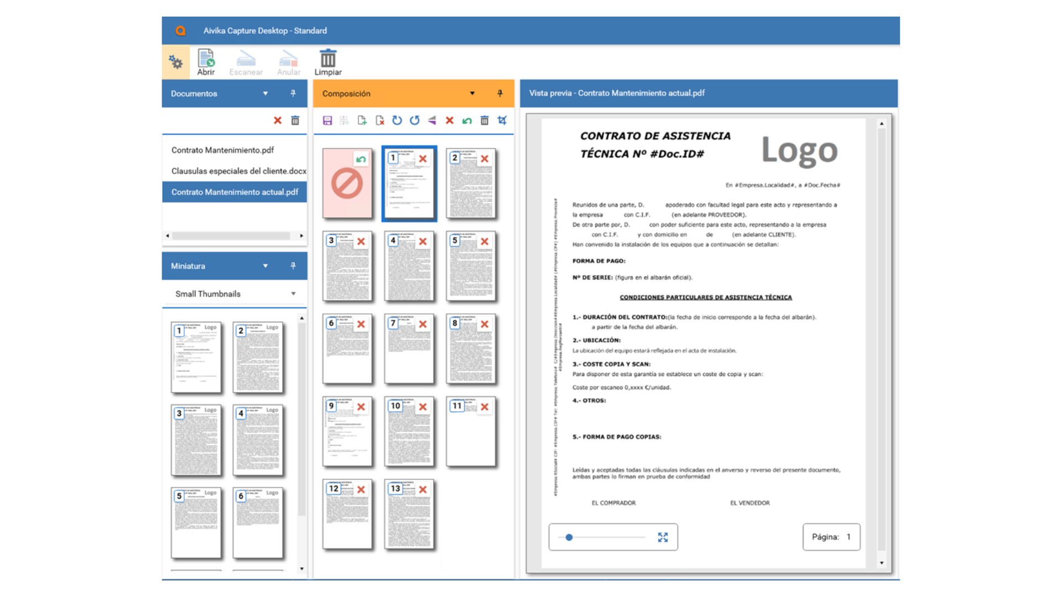The width and height of the screenshot is (1062, 597).
Task: Click add page icon with green plus
Action: pyautogui.click(x=362, y=121)
